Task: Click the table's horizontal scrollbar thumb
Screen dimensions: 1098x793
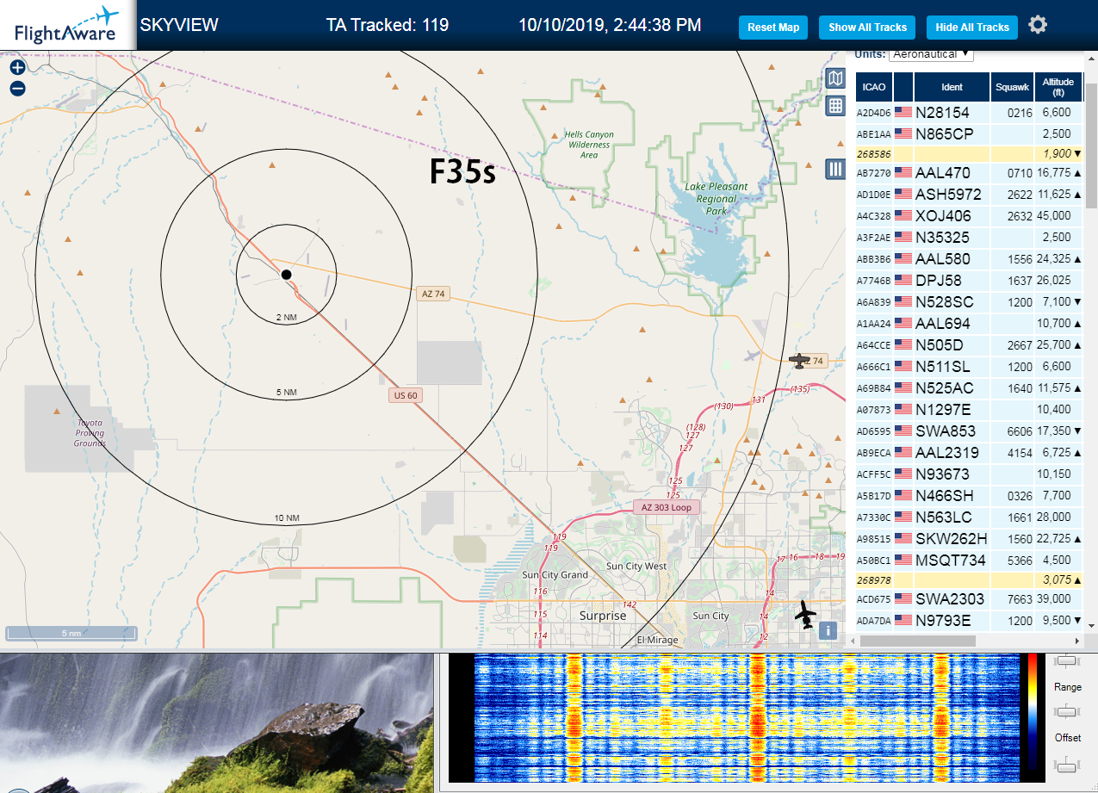Action: [917, 641]
